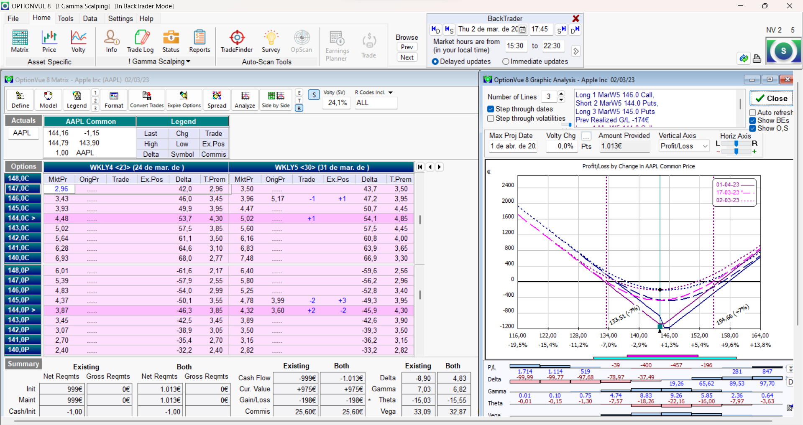Click Browse Next button
803x425 pixels.
point(407,57)
